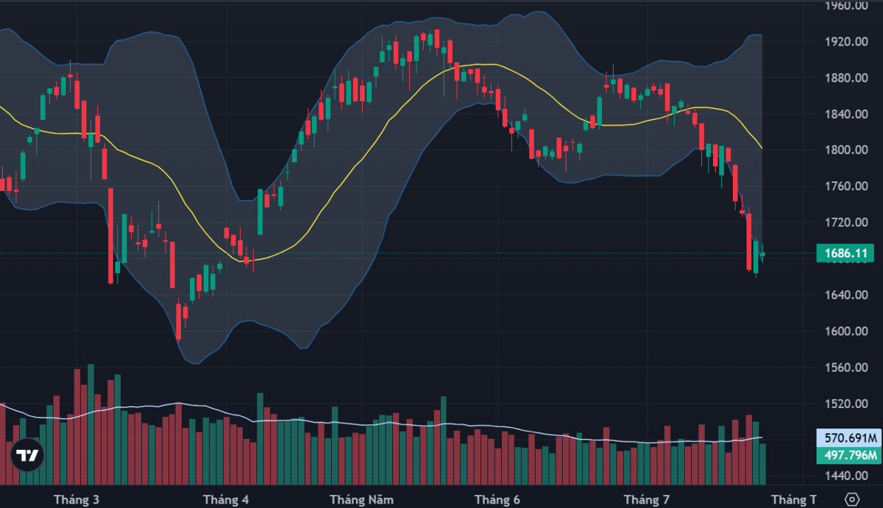Click the Tháng 4 time axis label
The width and height of the screenshot is (883, 508).
click(225, 500)
